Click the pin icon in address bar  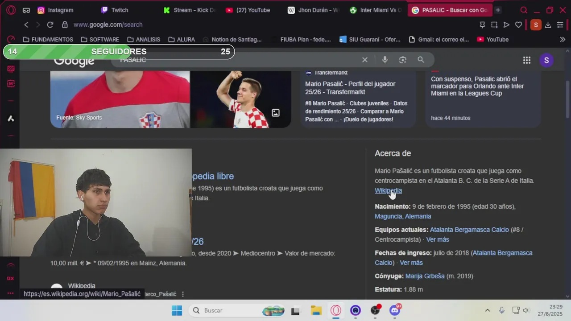(x=482, y=25)
